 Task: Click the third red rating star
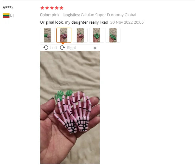click(52, 8)
